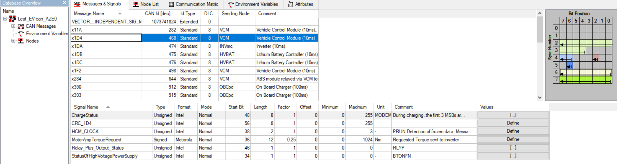Click the Nodes icon in the overview tree
This screenshot has height=164, width=617.
(21, 41)
